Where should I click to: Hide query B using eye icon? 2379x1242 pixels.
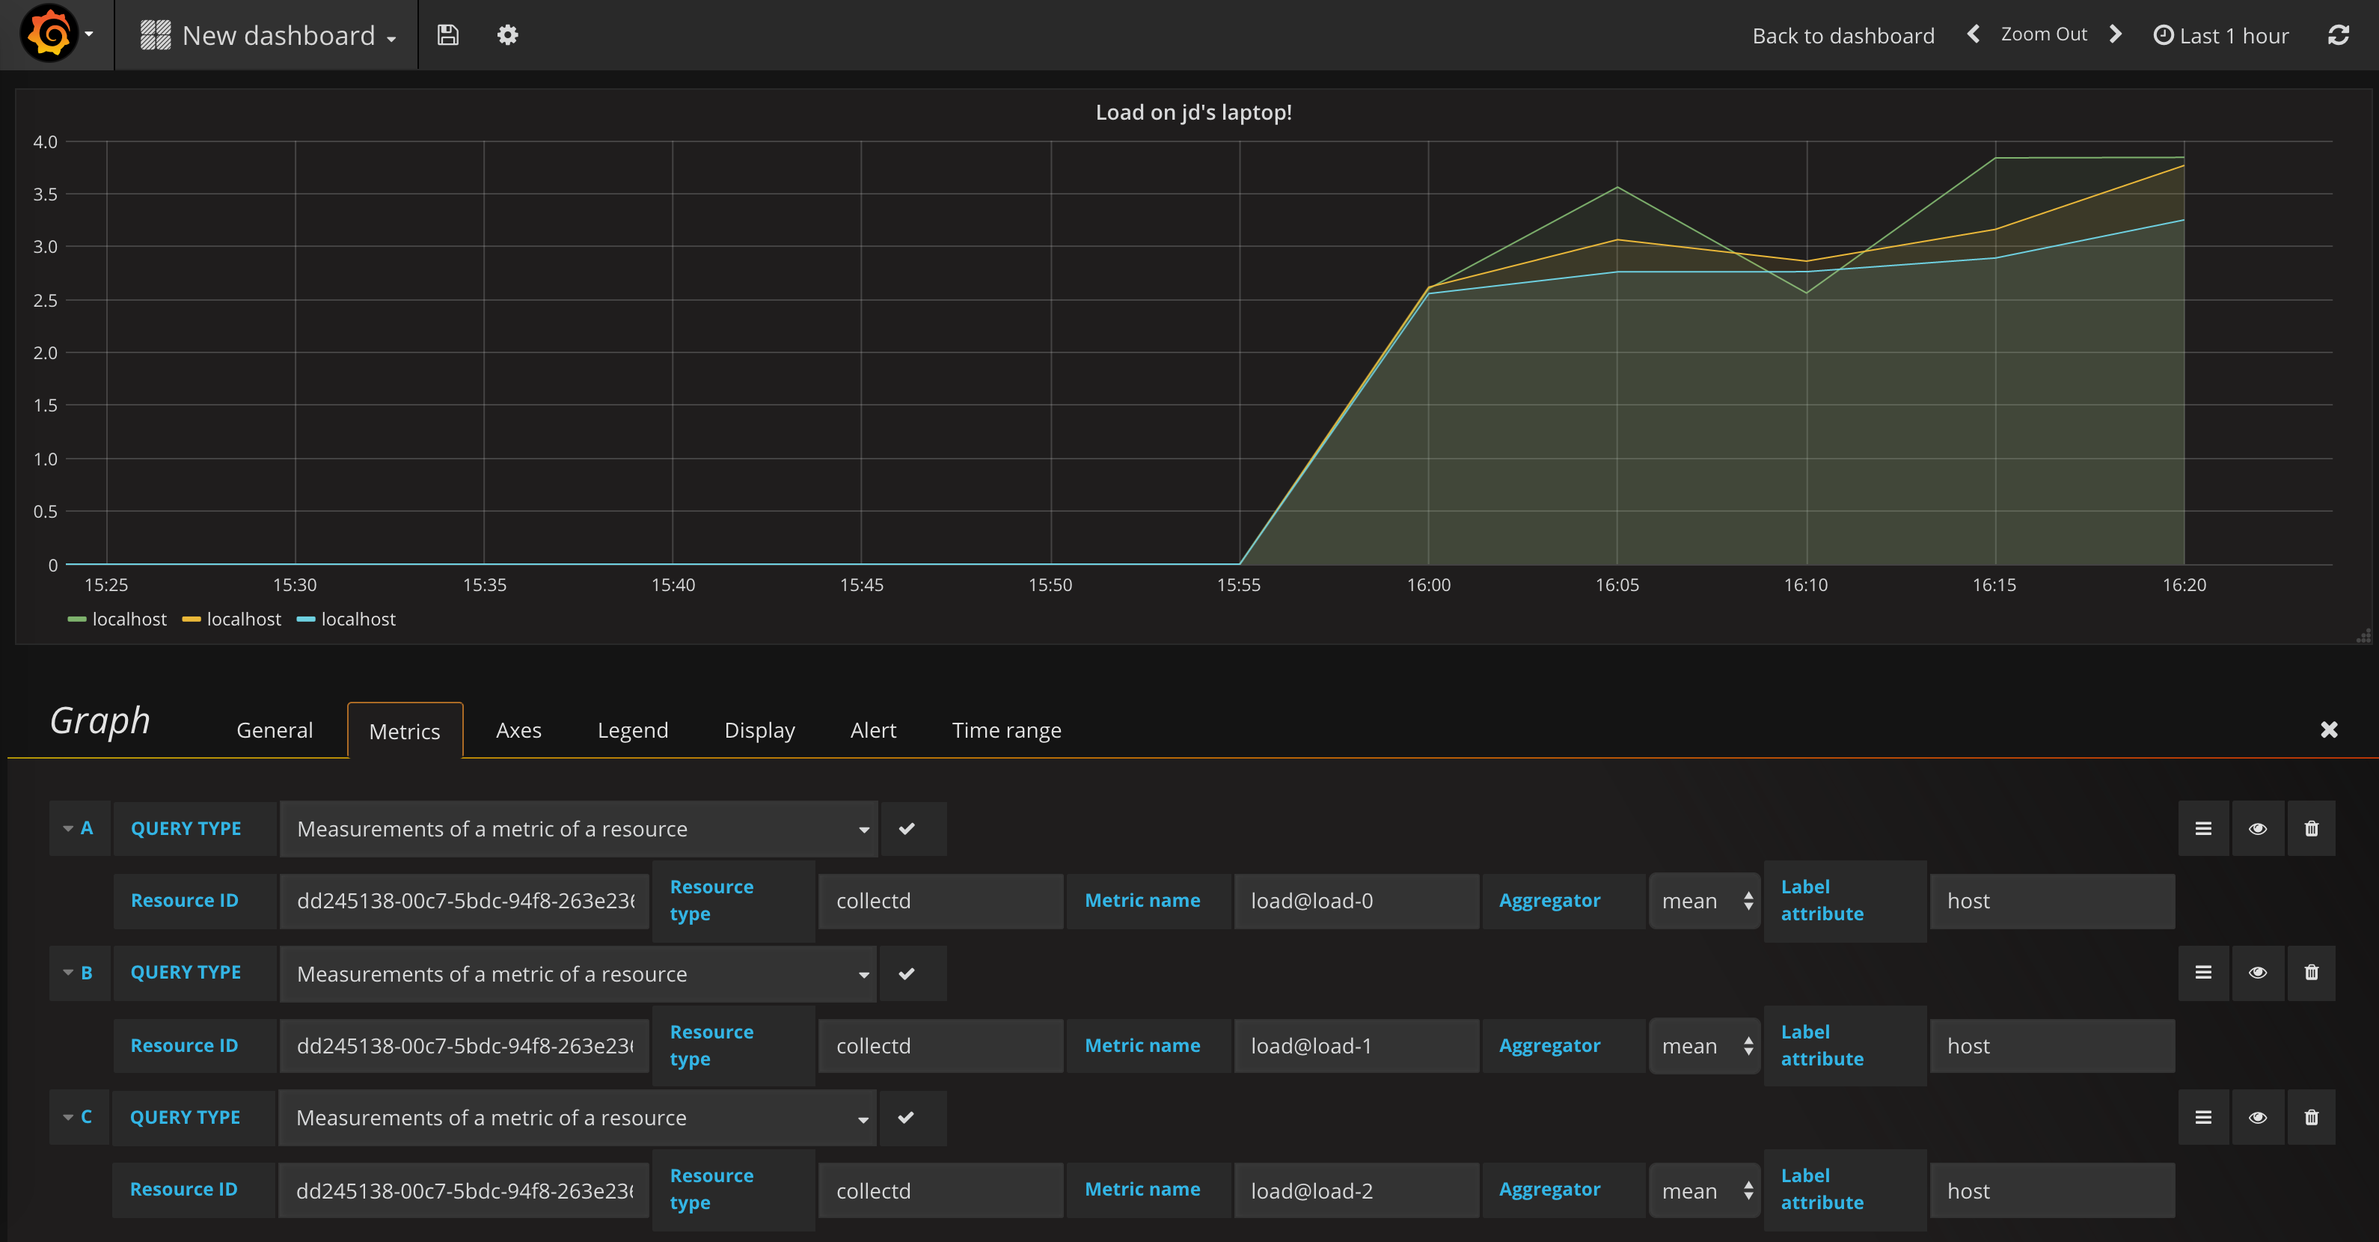(x=2257, y=973)
